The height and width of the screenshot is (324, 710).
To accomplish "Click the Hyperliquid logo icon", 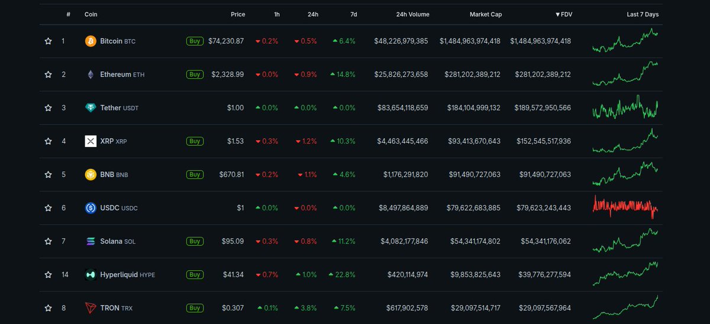I will coord(91,275).
